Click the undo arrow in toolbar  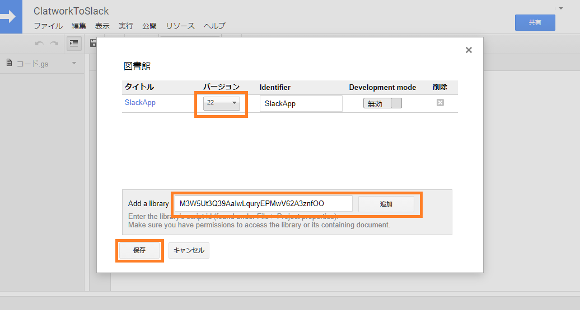pos(40,44)
